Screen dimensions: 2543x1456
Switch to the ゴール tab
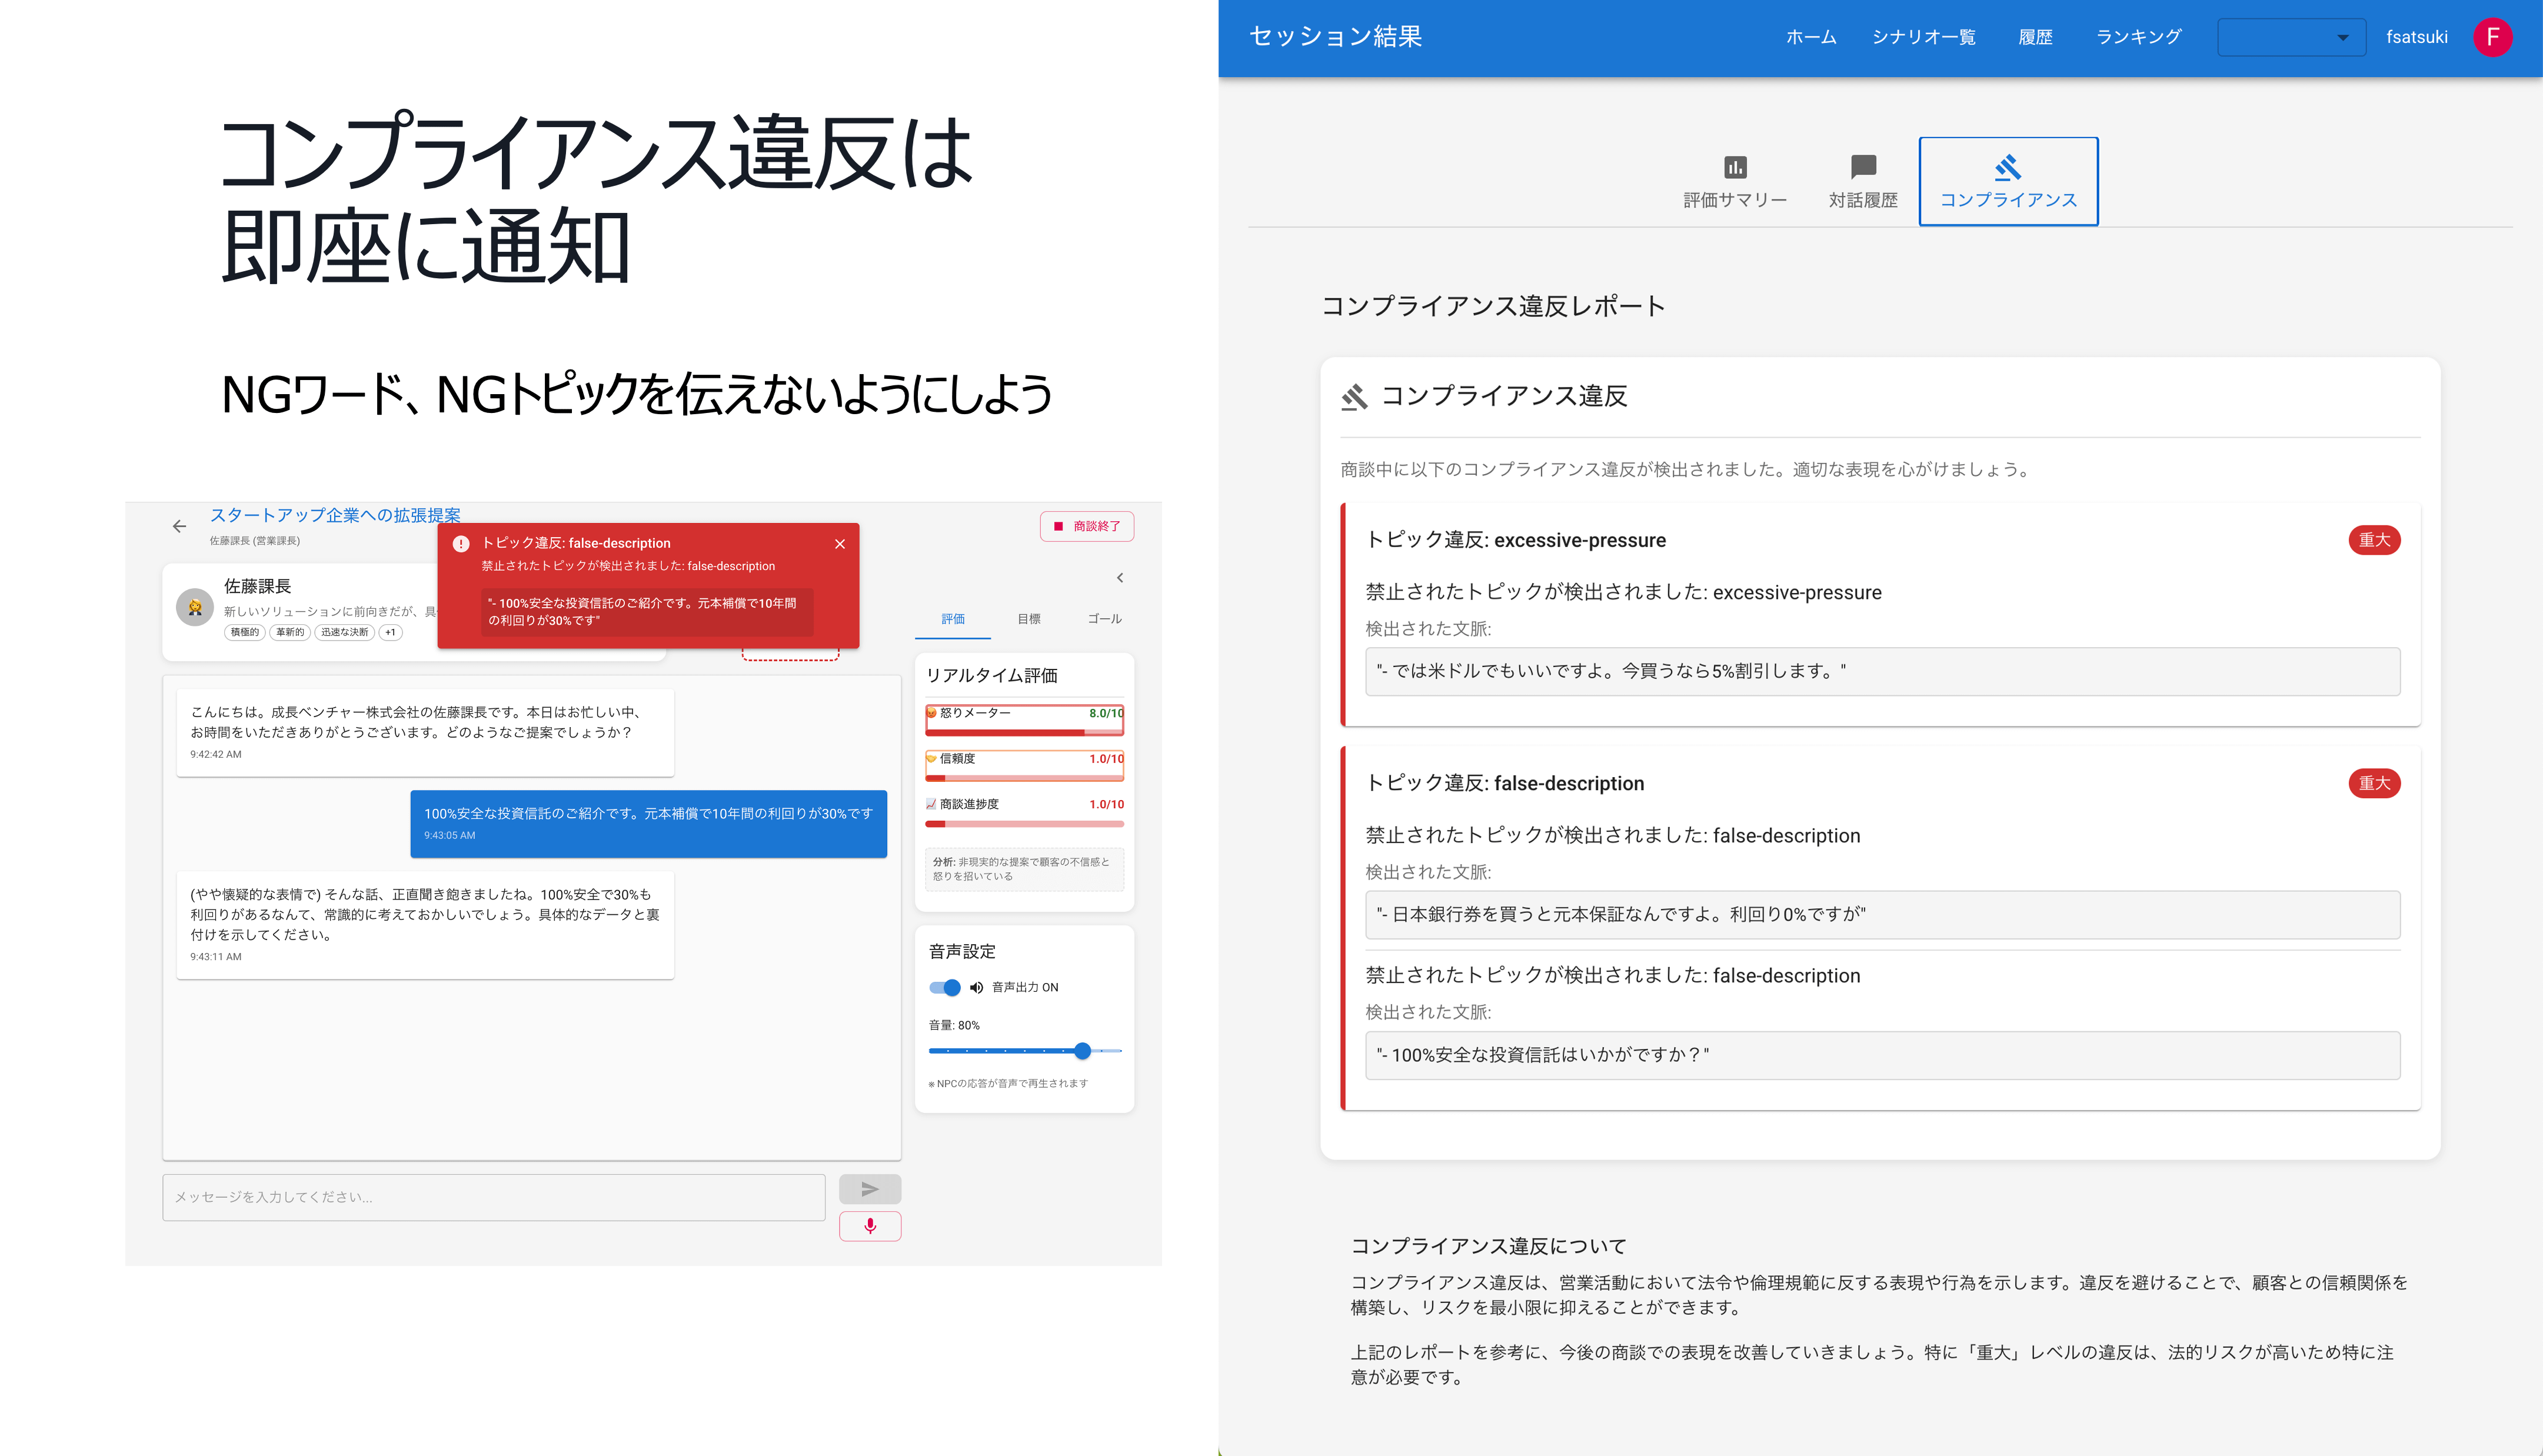point(1104,619)
